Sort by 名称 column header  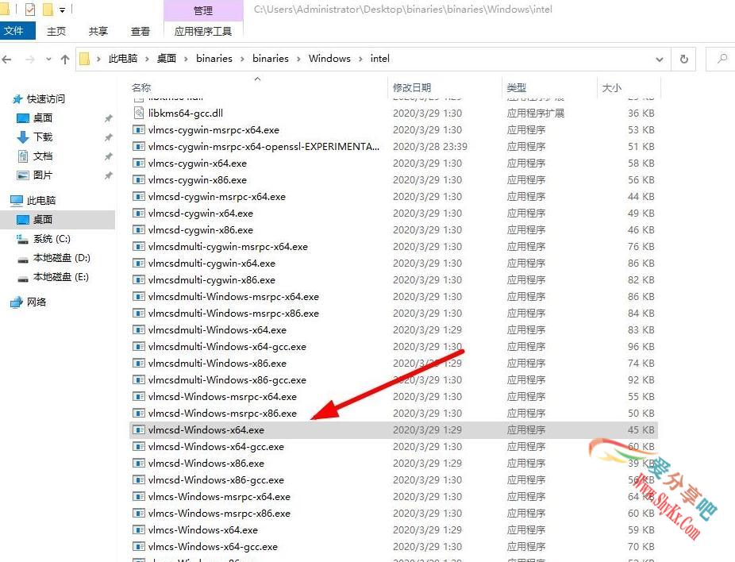[x=141, y=87]
